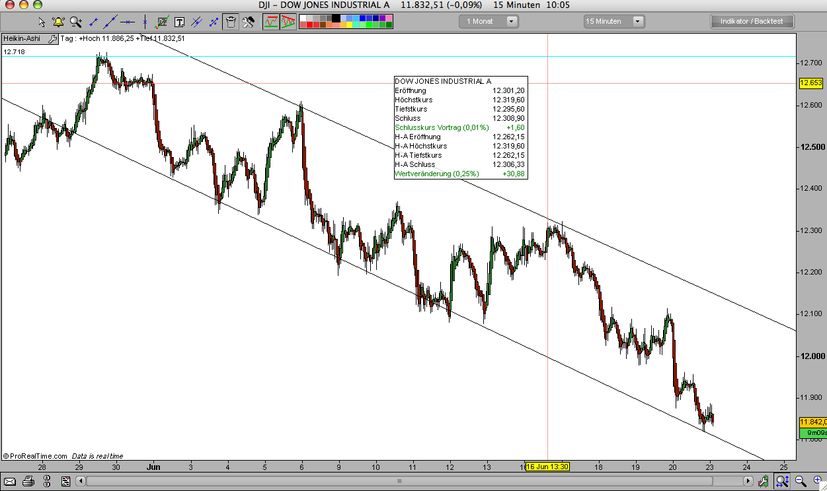Pick the pink color swatch
Screen dimensions: 827x491
(x=389, y=18)
